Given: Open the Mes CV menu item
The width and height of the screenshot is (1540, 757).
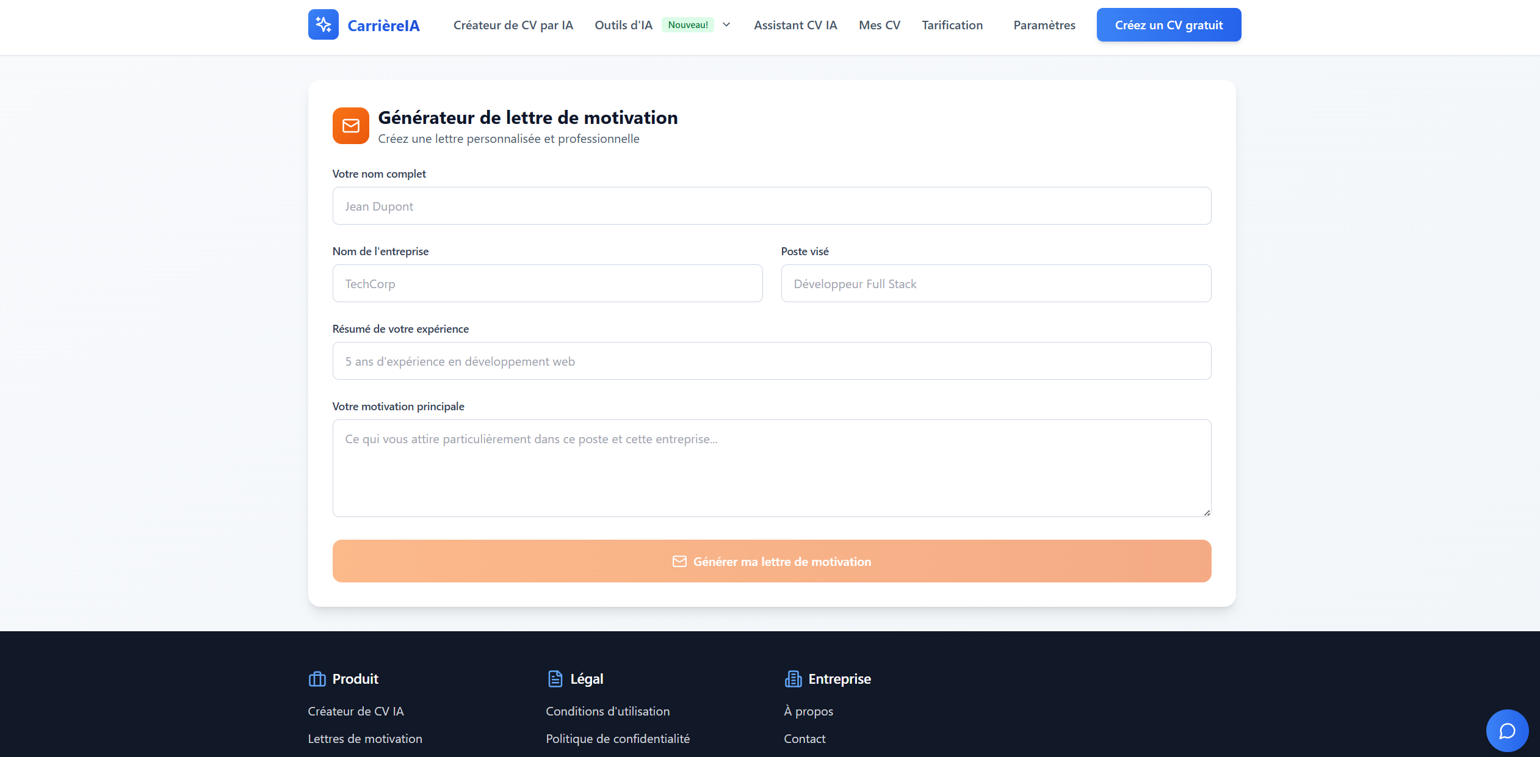Looking at the screenshot, I should (879, 25).
